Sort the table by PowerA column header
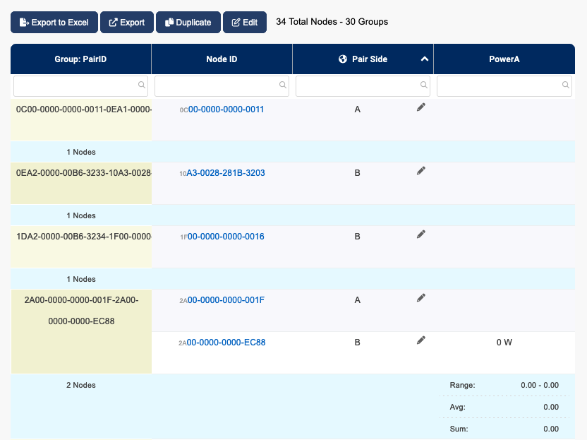Screen dimensions: 587x440 [x=504, y=59]
